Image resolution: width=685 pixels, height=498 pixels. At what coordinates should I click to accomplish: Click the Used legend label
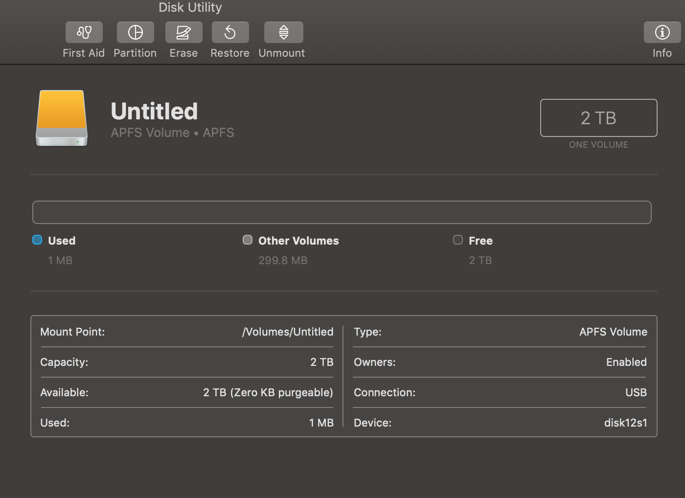tap(62, 241)
